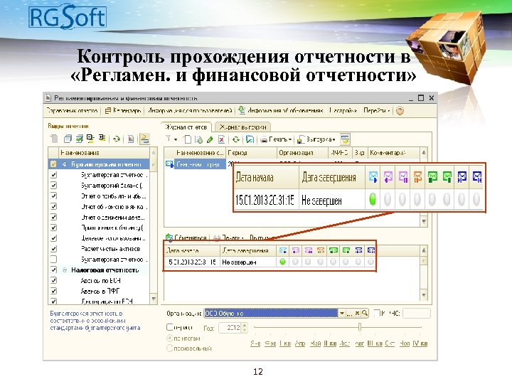Switch to the Журнал отчетов tab
Image resolution: width=512 pixels, height=384 pixels.
(186, 127)
